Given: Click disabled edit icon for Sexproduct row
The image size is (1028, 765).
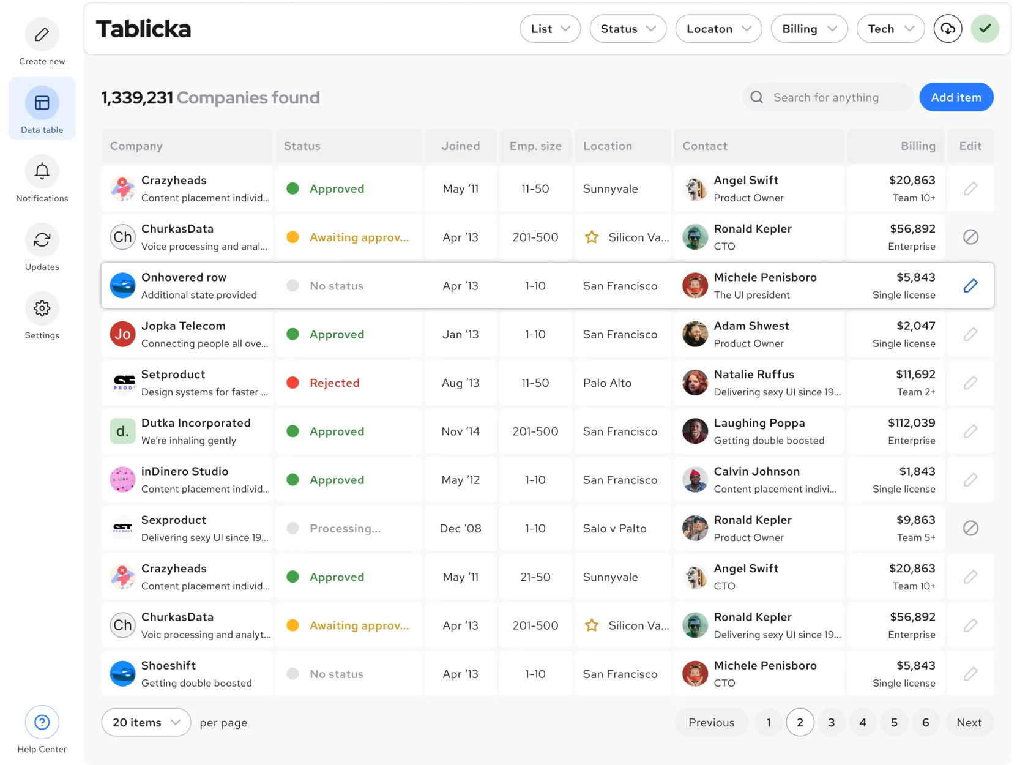Looking at the screenshot, I should pyautogui.click(x=970, y=528).
